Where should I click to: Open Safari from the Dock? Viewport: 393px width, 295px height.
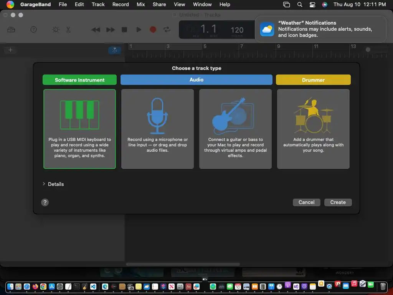[27, 287]
